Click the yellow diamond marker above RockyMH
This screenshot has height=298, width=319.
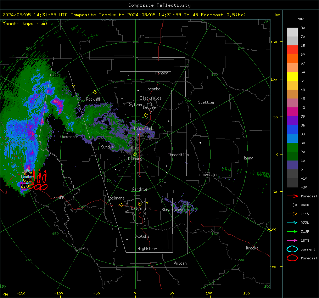(95, 92)
